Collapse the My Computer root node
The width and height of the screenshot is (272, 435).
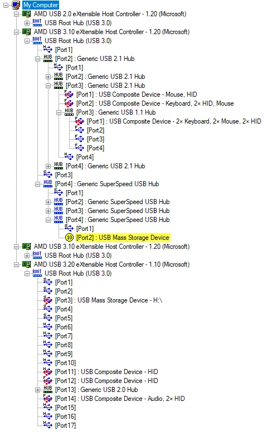(6, 5)
